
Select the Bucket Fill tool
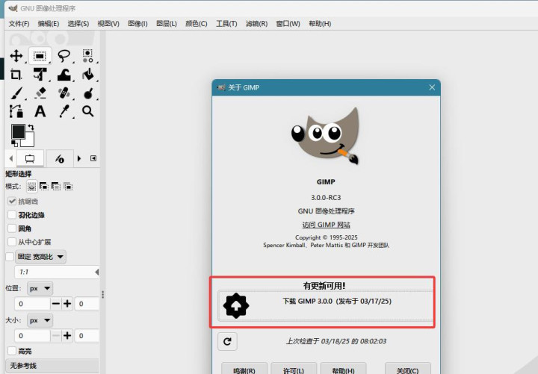pyautogui.click(x=88, y=74)
